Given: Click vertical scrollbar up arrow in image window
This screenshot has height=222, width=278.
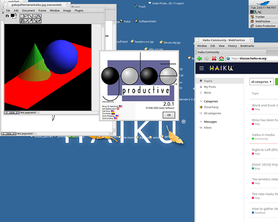Looking at the screenshot, I should tap(103, 26).
